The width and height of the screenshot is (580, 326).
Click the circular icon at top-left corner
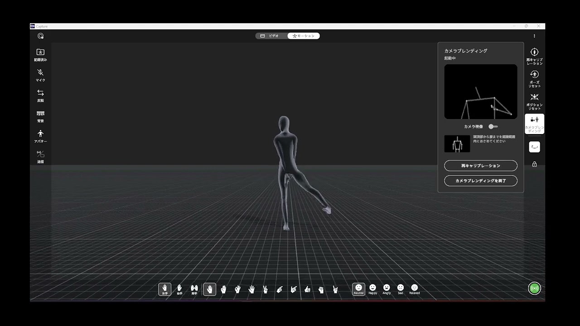(x=40, y=36)
